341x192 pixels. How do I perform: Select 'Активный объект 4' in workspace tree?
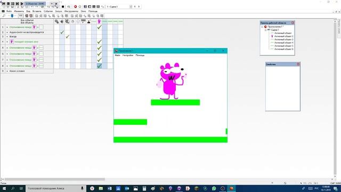click(x=283, y=43)
